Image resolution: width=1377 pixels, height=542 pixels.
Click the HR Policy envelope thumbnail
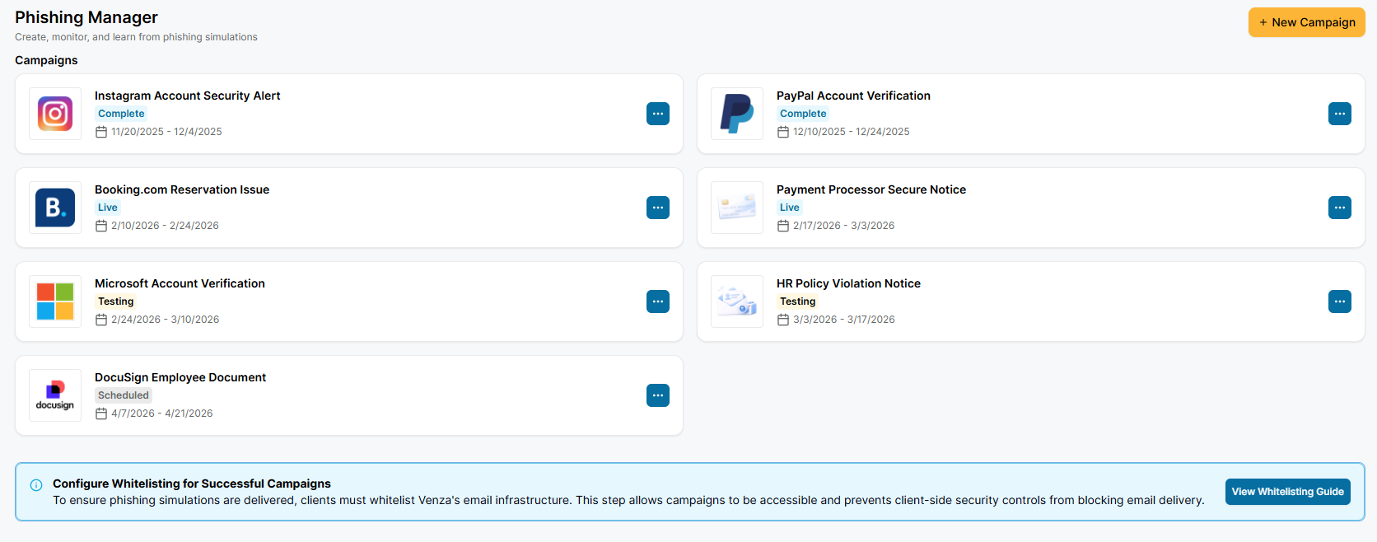(x=737, y=301)
